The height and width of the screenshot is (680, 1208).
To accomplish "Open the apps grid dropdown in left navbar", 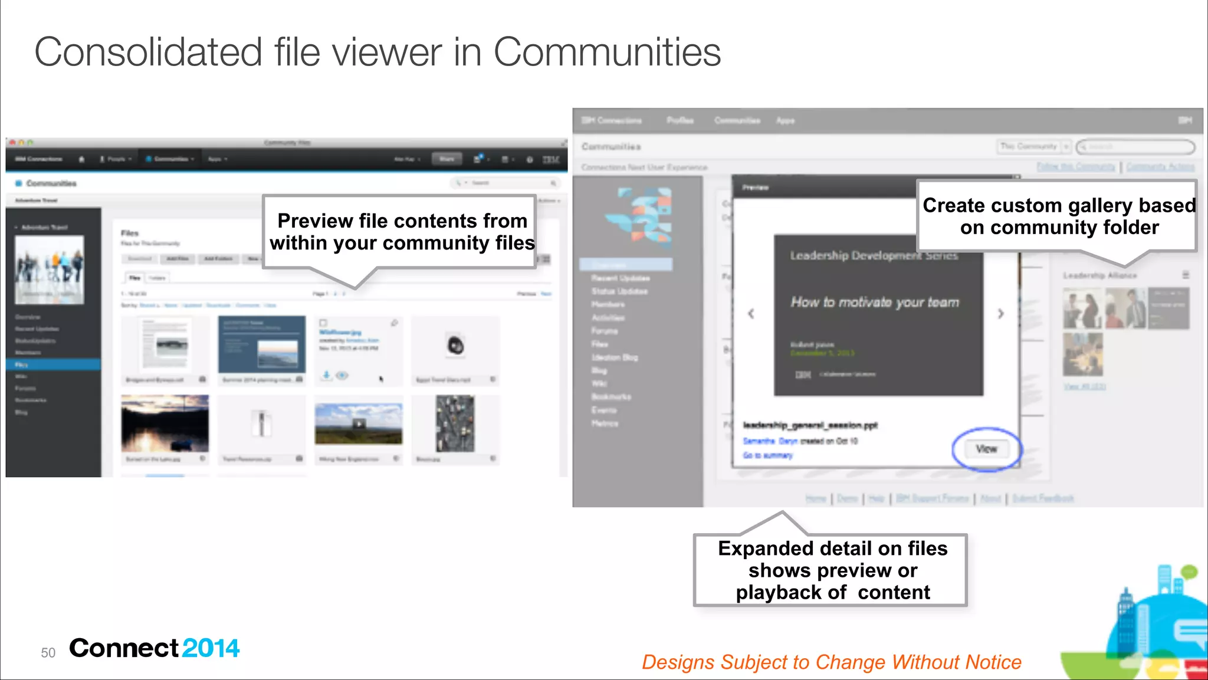I will 507,159.
